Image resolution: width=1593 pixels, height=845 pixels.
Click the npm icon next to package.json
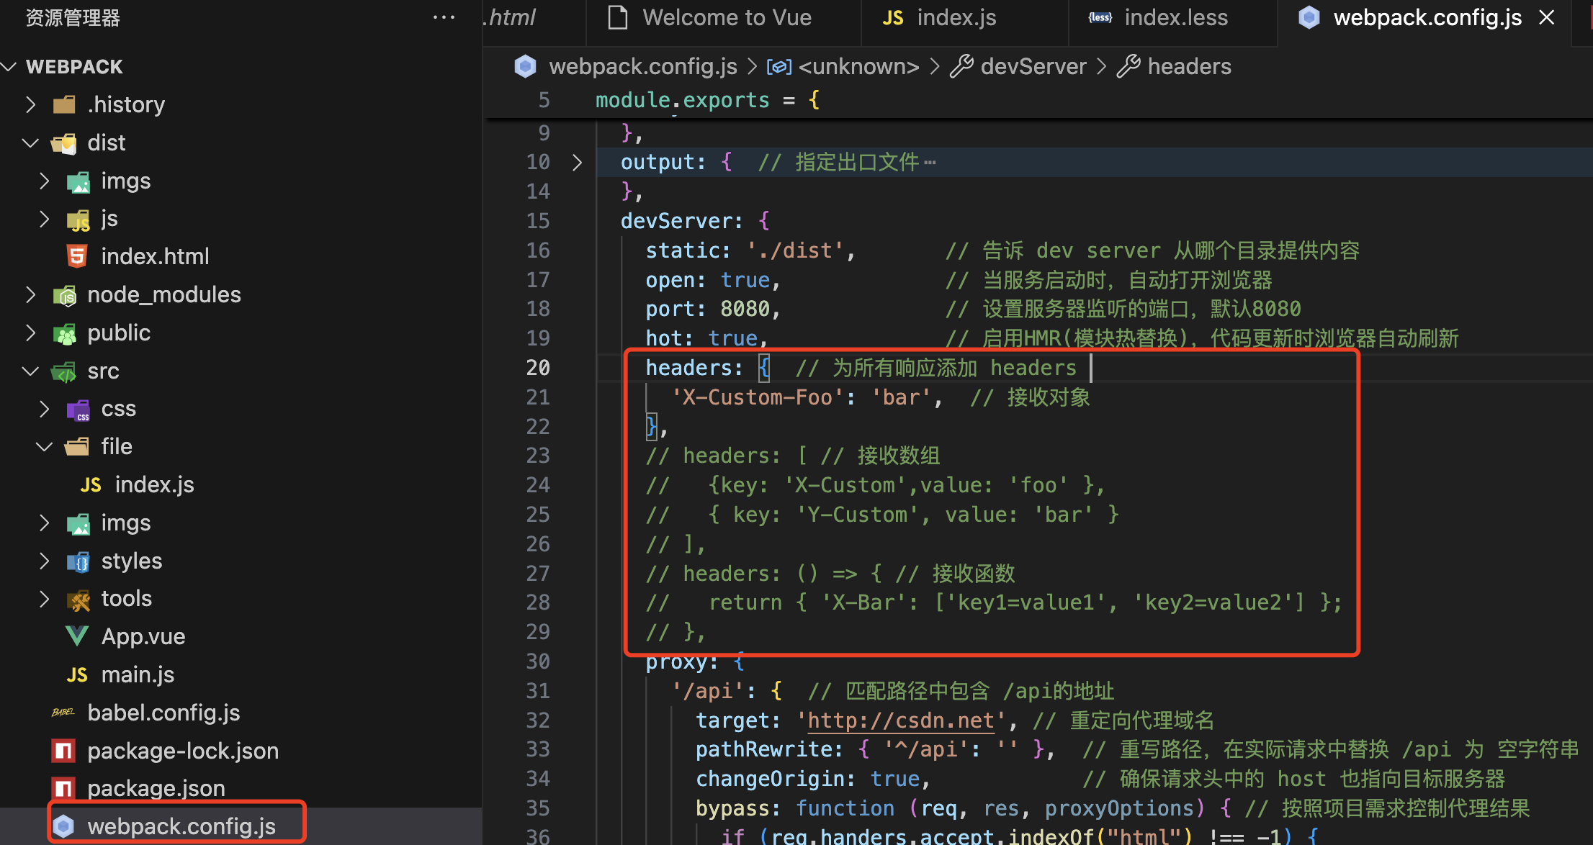(63, 788)
